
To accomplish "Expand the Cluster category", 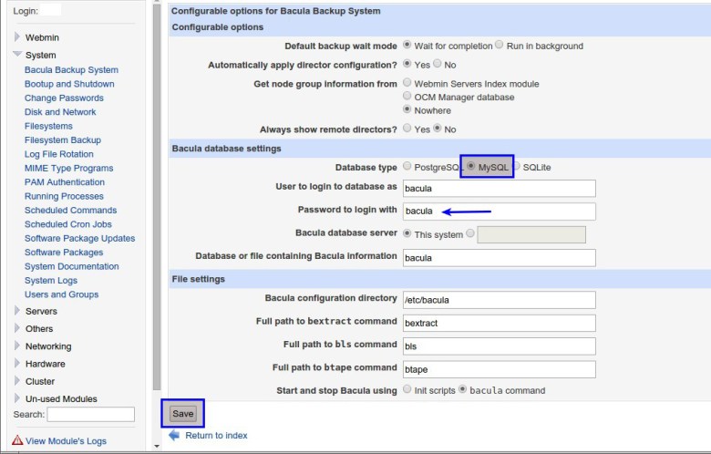I will click(x=17, y=380).
